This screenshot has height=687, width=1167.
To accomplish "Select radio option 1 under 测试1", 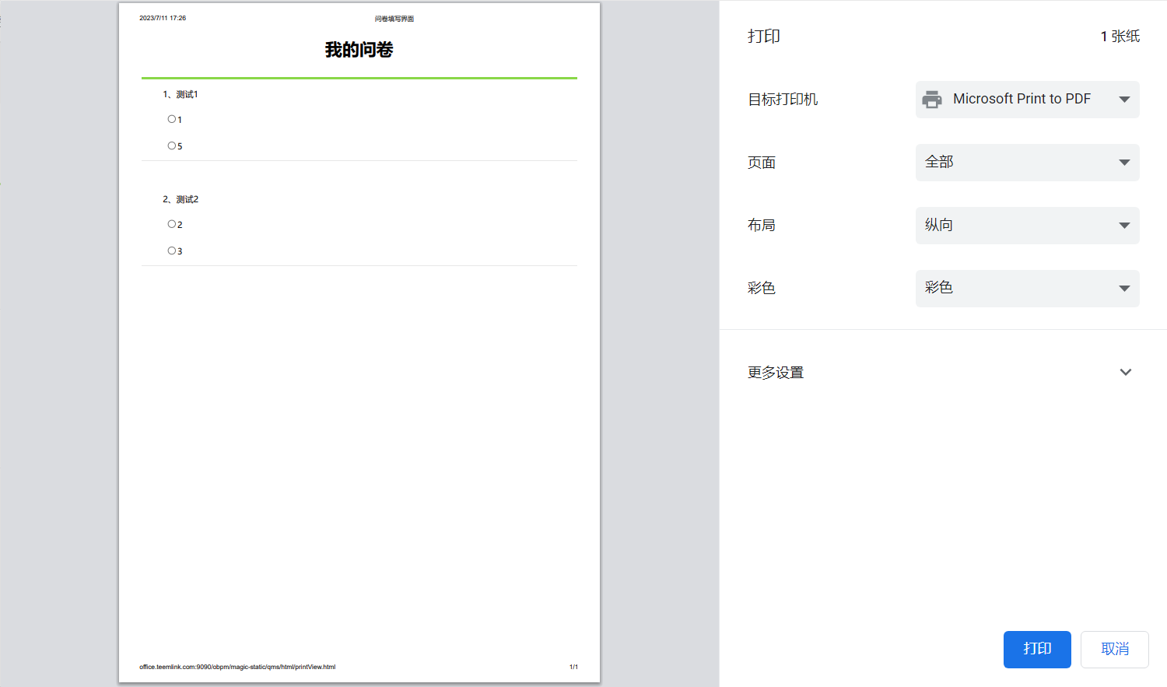I will click(x=172, y=119).
